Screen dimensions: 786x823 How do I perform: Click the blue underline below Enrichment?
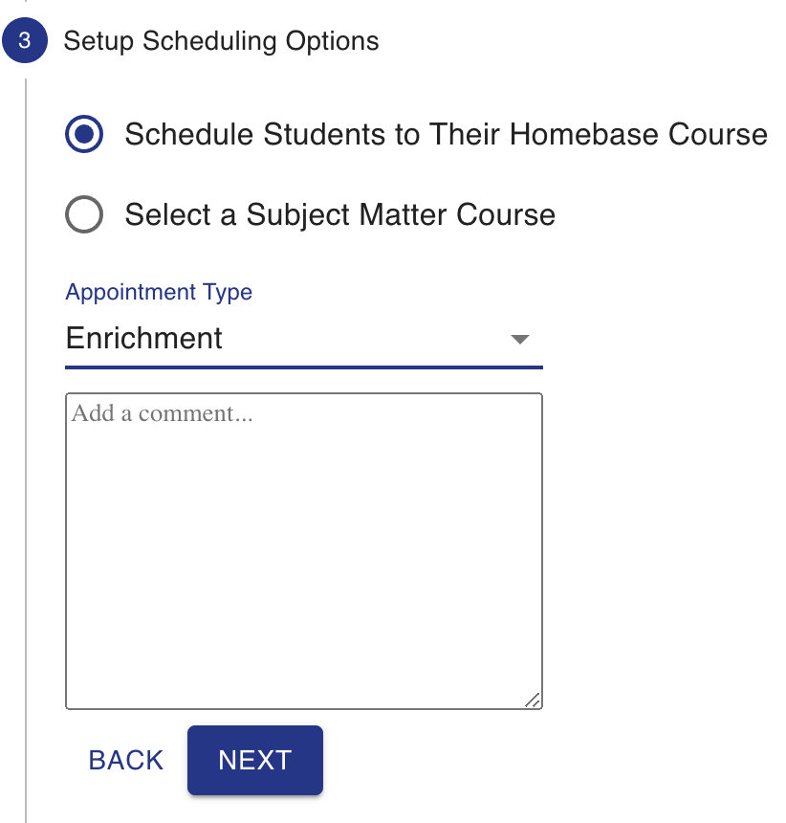click(304, 367)
